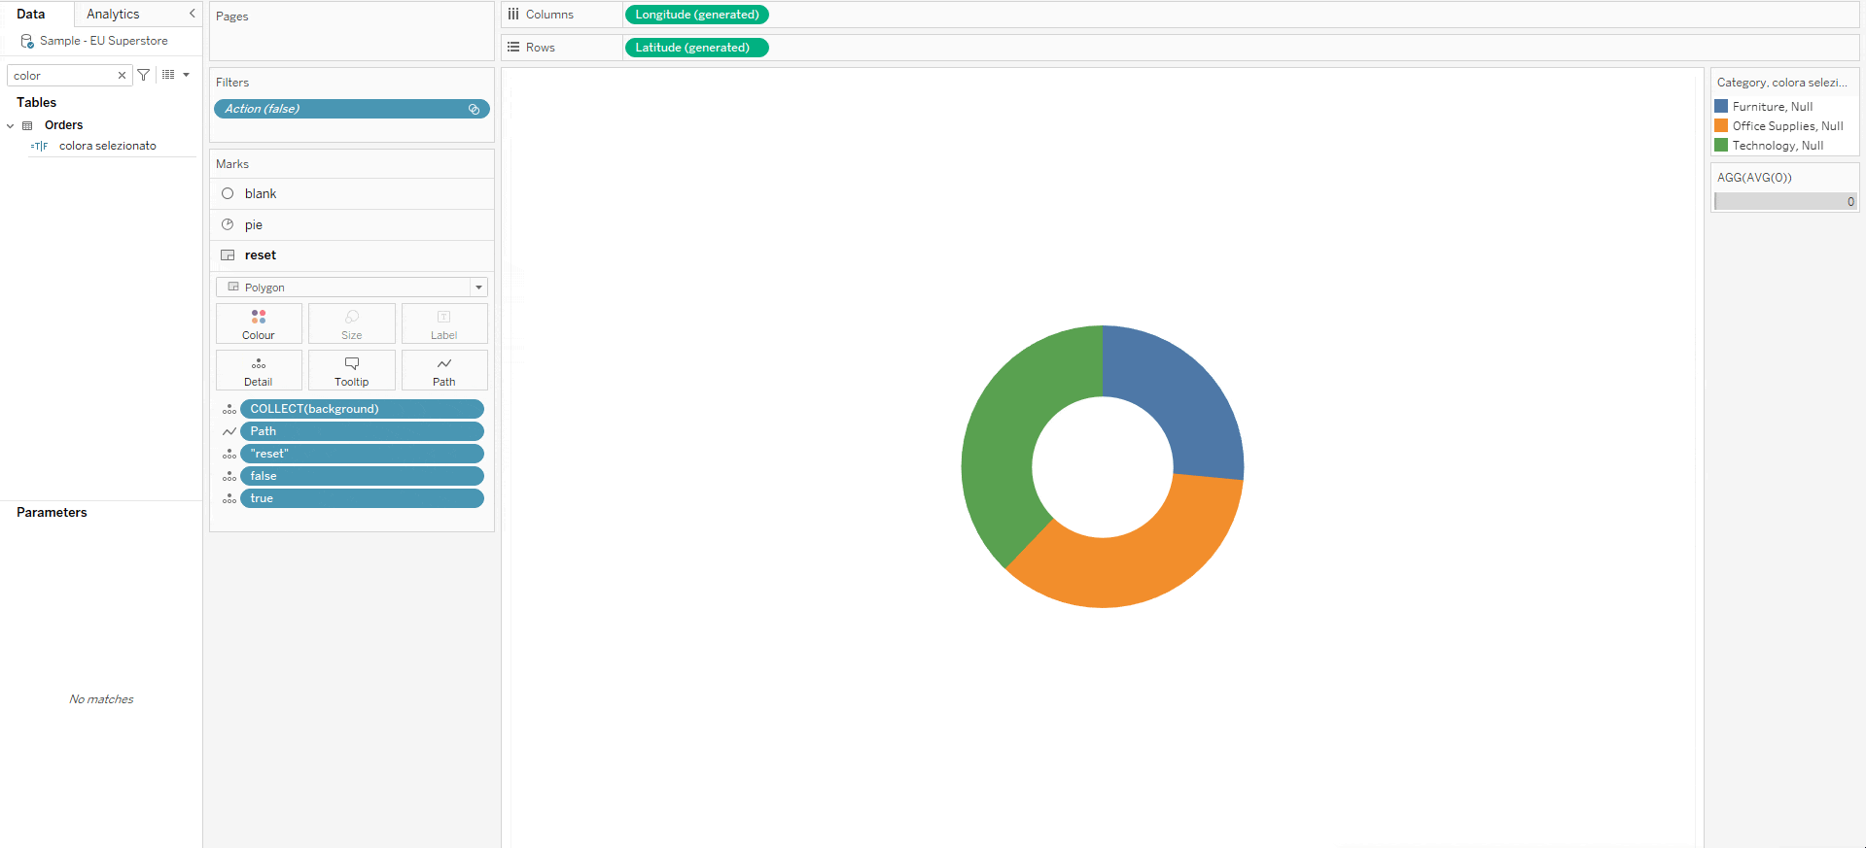Select the Orders table name
The image size is (1866, 848).
click(x=63, y=125)
